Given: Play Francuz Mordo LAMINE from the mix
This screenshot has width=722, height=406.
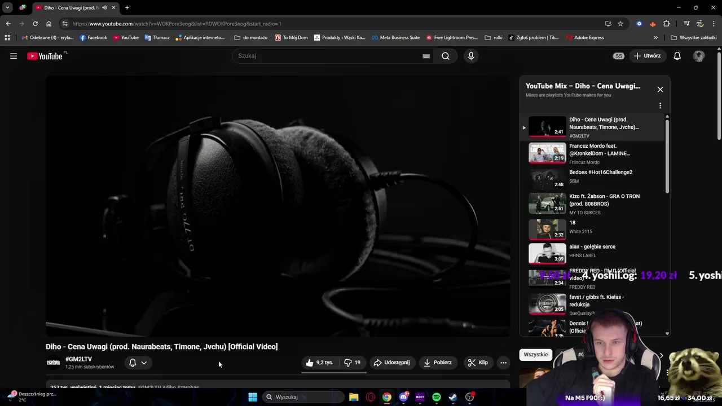Looking at the screenshot, I should pyautogui.click(x=591, y=153).
